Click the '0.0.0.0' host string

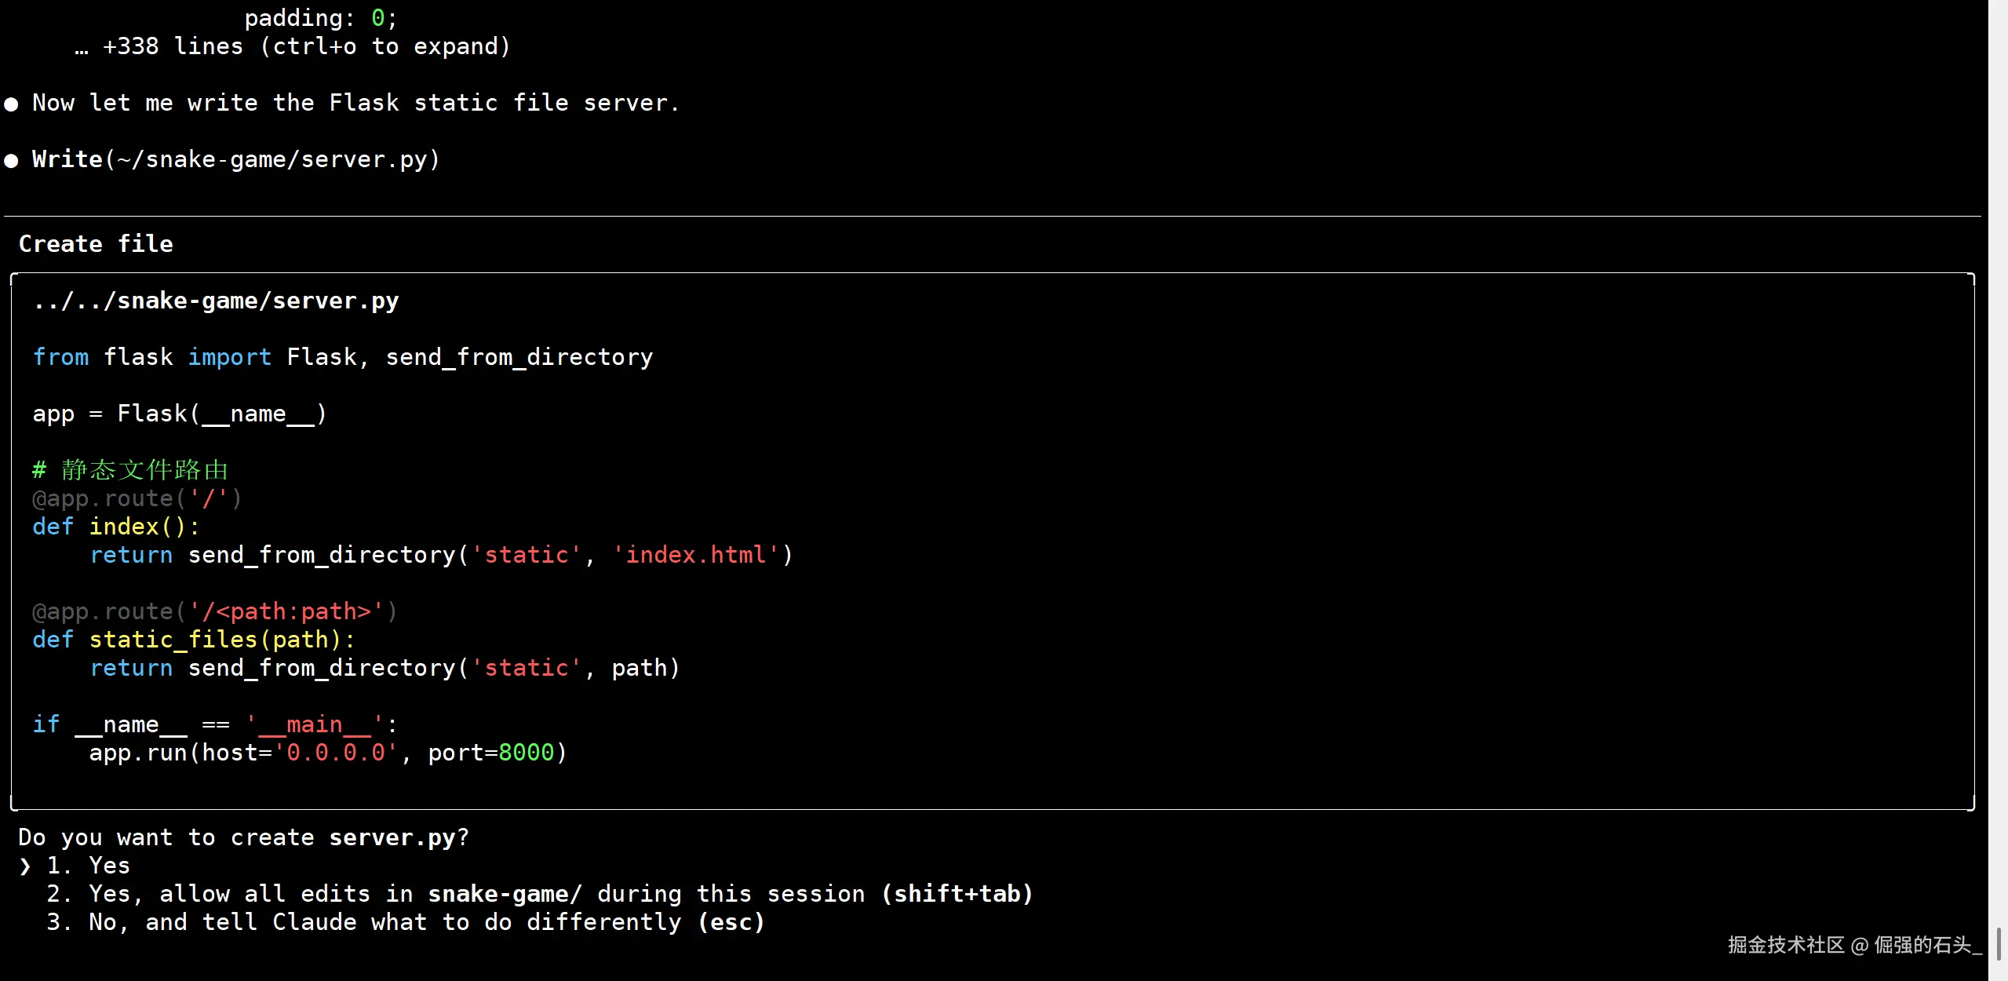pos(336,753)
